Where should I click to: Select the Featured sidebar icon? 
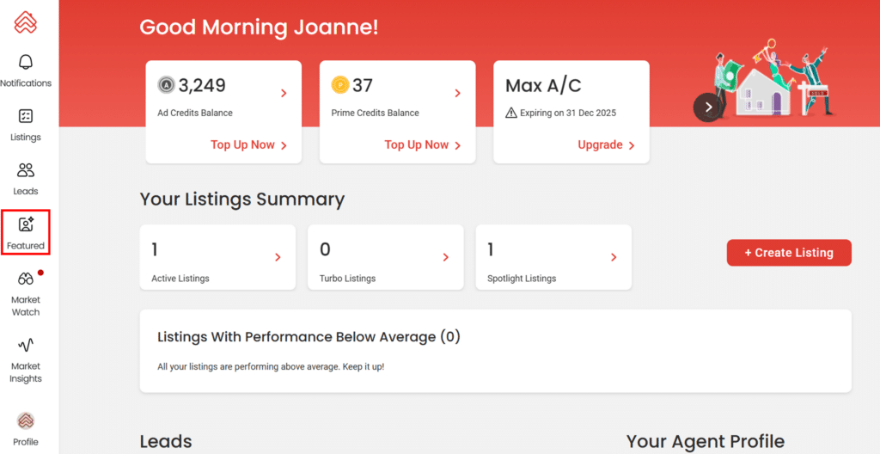[x=26, y=225]
